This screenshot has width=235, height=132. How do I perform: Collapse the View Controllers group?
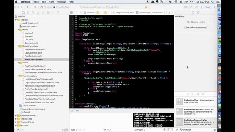[x=18, y=76]
